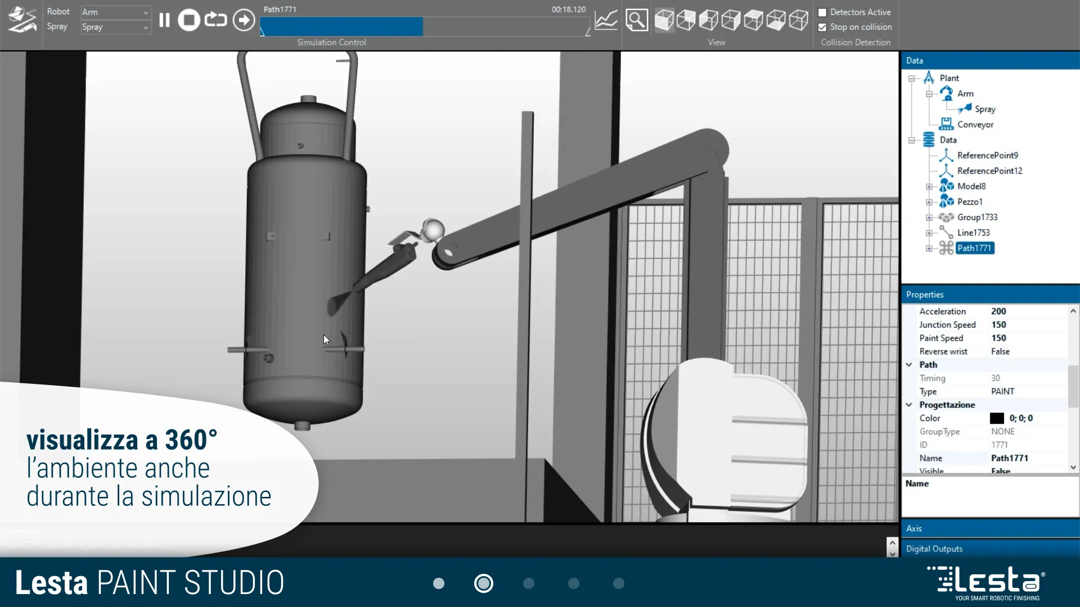The height and width of the screenshot is (607, 1080).
Task: Click the Reverse wrist value False
Action: coord(1000,351)
